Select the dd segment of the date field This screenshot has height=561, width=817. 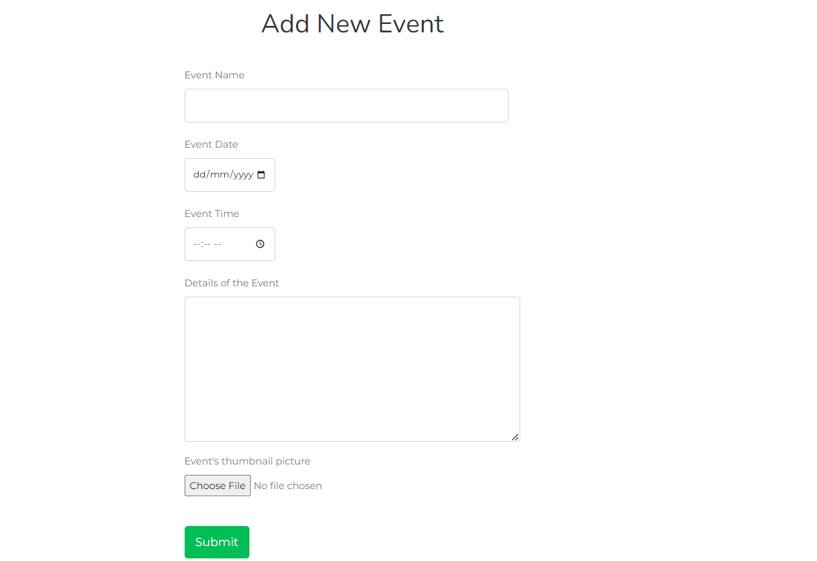(x=198, y=174)
